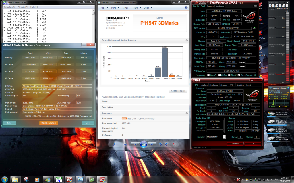Click the Photo Viewer actual size button

coord(125,144)
